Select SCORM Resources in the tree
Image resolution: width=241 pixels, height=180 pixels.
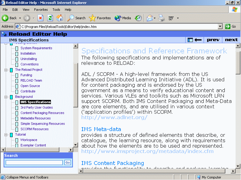(34, 129)
